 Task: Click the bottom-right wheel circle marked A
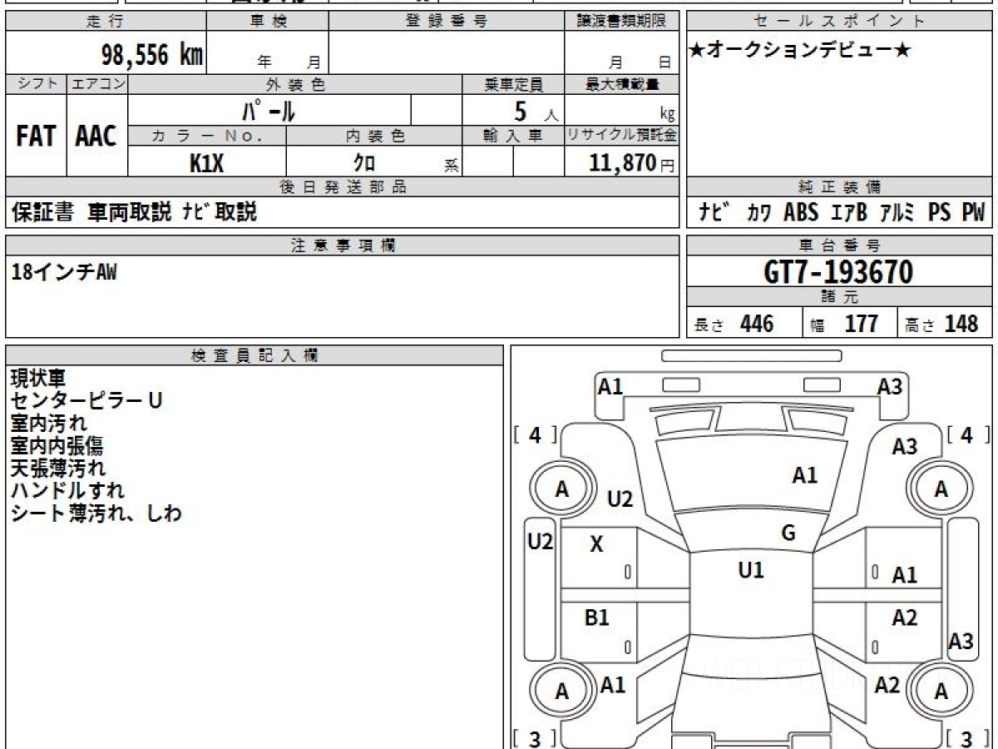[x=941, y=692]
